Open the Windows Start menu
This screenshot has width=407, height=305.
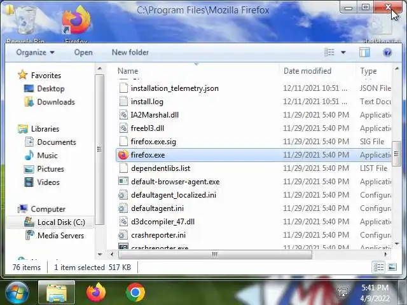[x=17, y=292]
